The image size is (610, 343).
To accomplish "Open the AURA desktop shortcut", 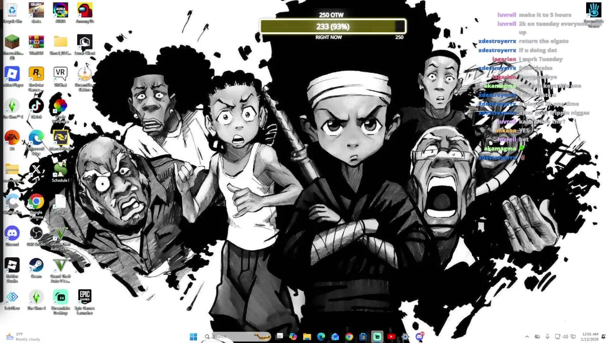I will tap(61, 13).
